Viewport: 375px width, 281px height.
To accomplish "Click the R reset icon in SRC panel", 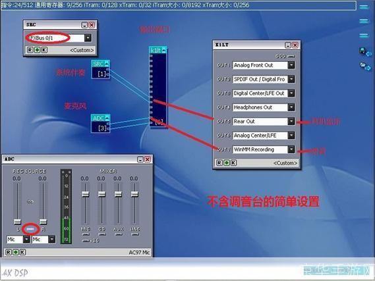I will pos(30,50).
